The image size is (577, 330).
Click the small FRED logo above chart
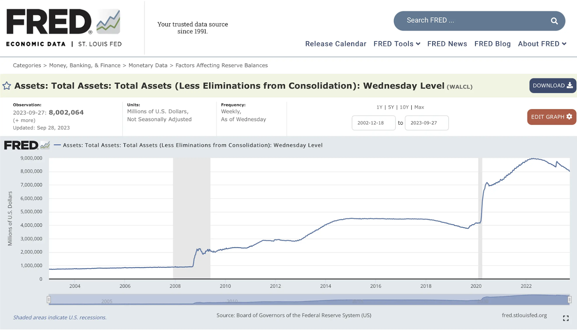pyautogui.click(x=27, y=145)
